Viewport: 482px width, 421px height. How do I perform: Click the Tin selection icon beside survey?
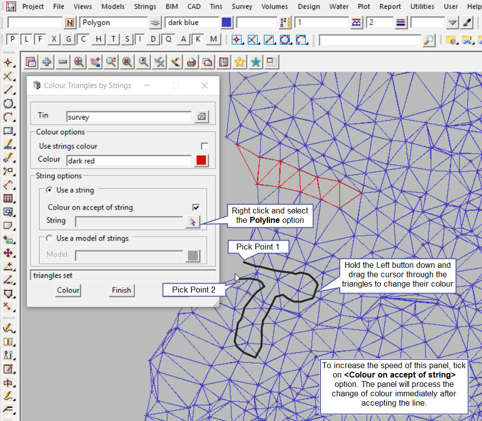(201, 117)
